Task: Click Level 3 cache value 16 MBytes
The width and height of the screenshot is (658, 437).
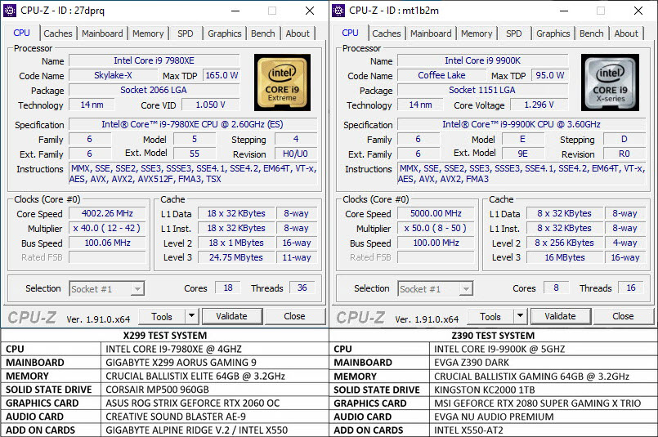Action: click(x=565, y=257)
